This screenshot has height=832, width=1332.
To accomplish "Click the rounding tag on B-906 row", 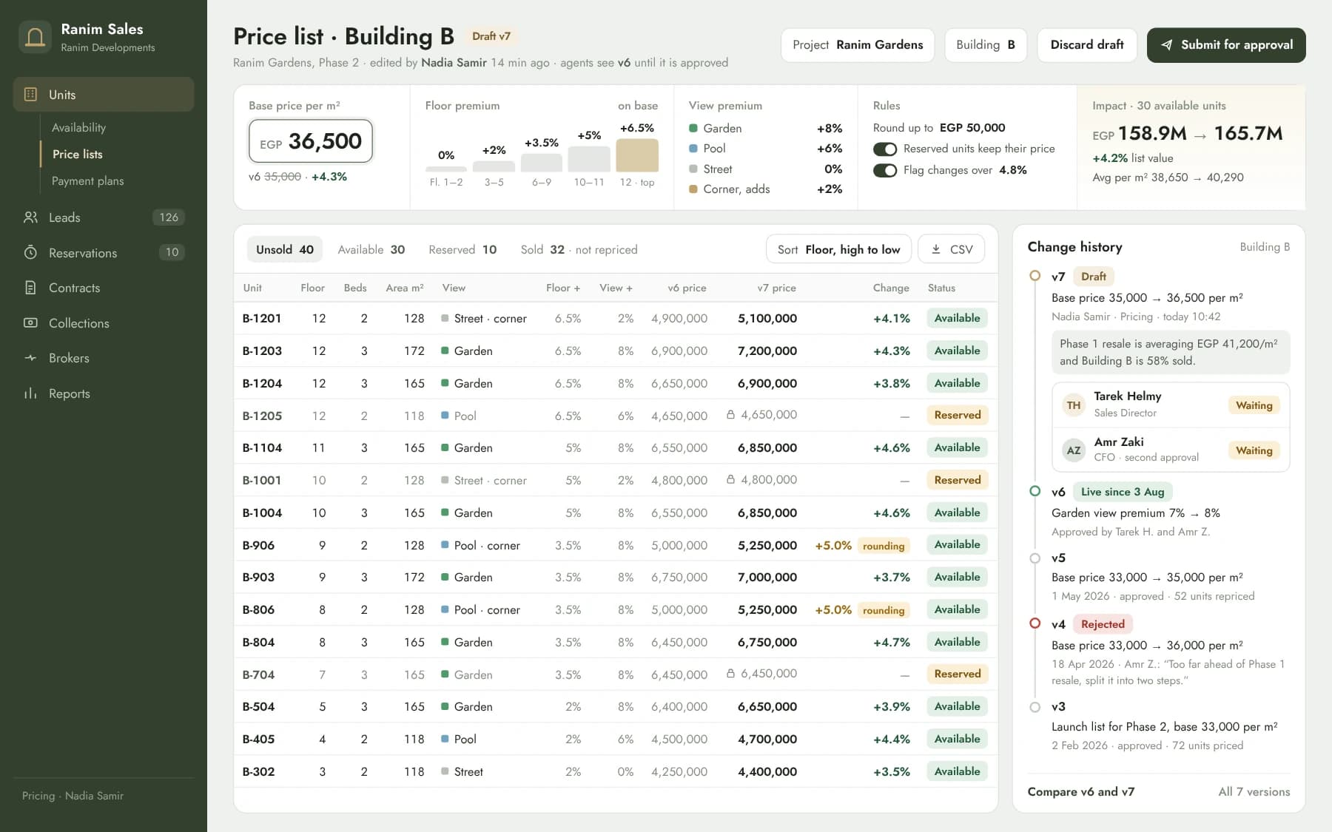I will point(884,546).
